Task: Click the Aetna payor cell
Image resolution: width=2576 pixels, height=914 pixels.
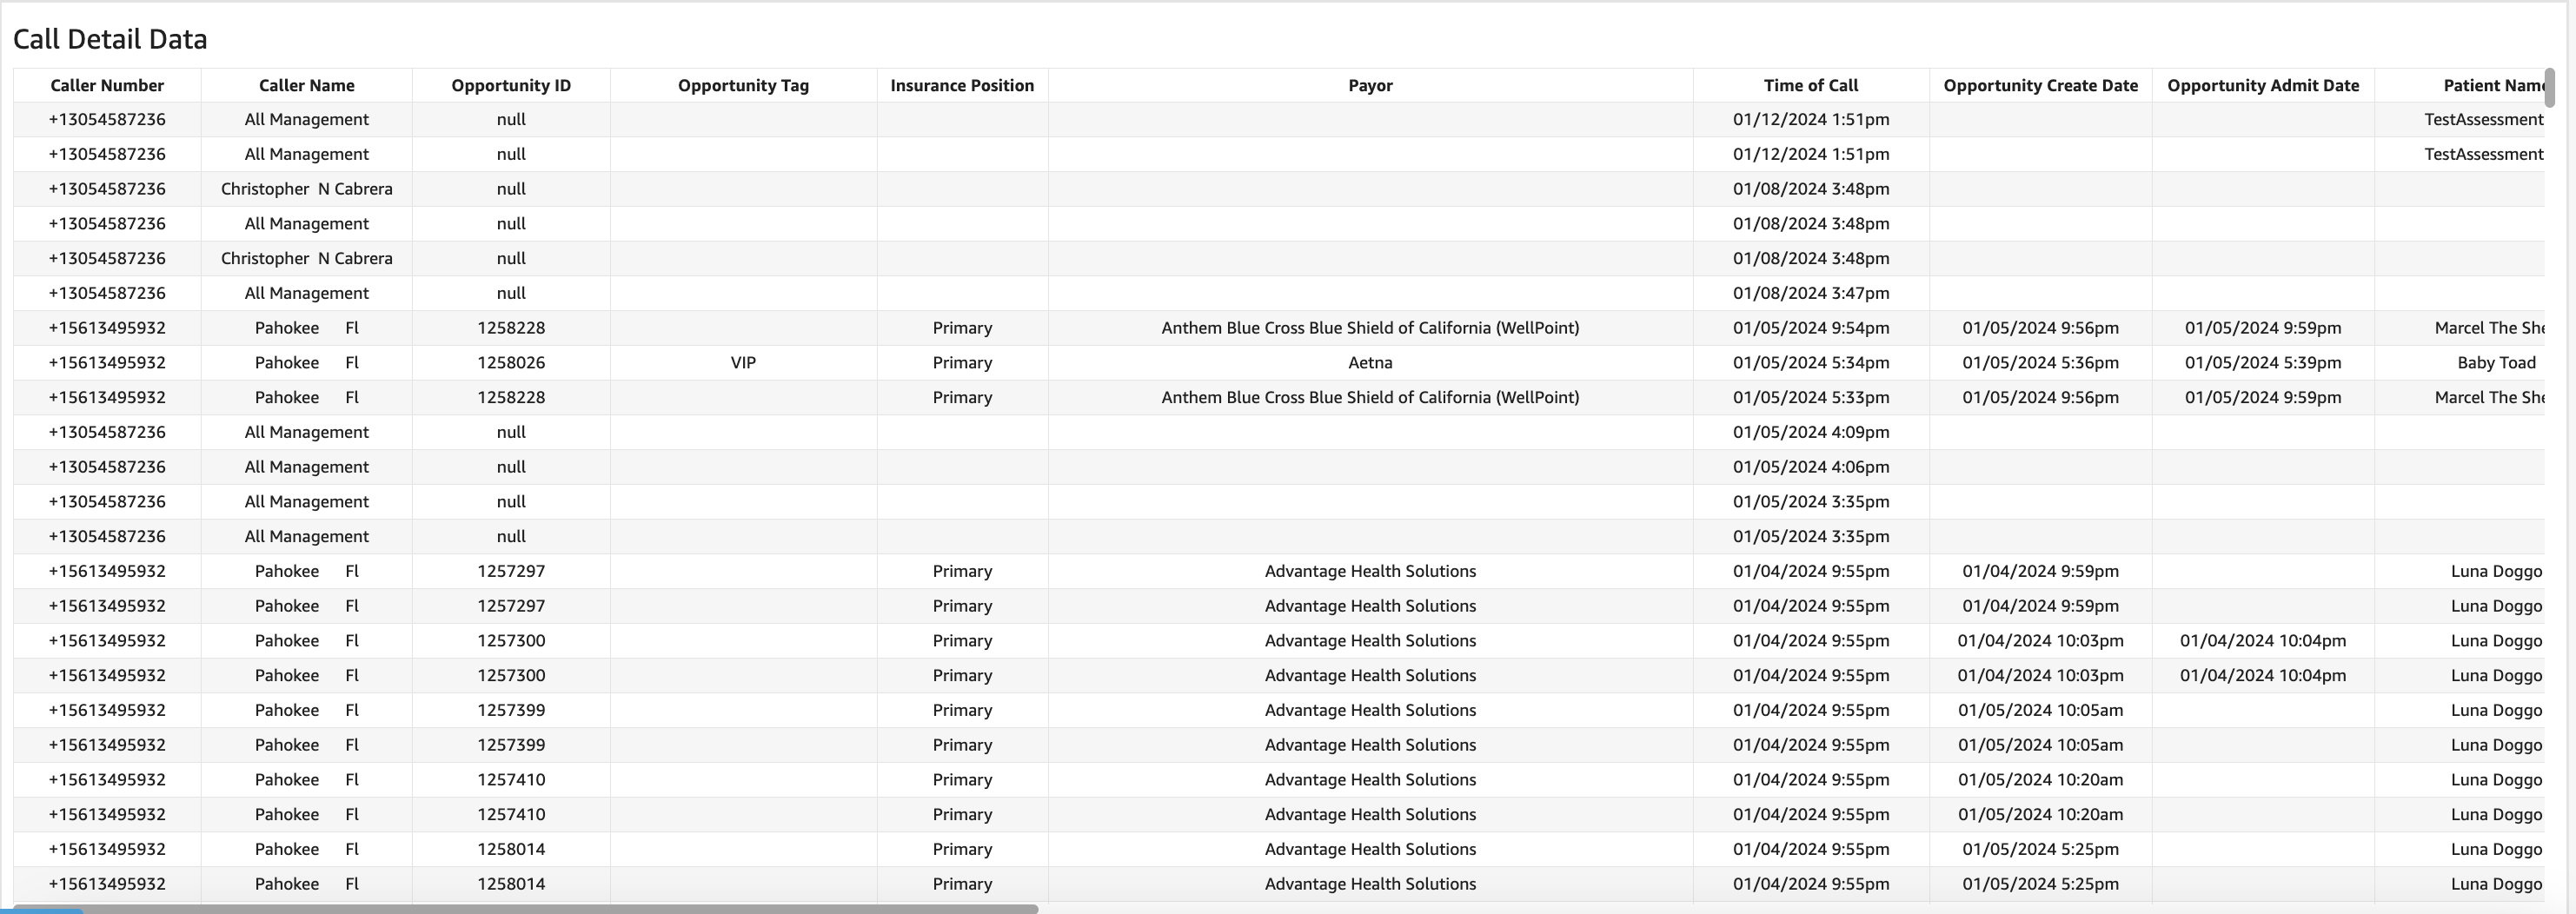Action: 1370,363
